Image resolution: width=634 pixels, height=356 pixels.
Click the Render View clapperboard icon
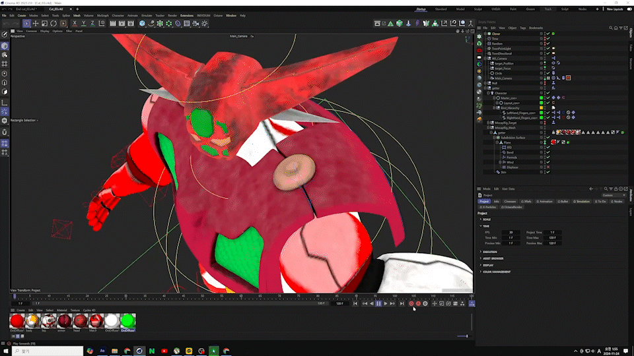[113, 24]
